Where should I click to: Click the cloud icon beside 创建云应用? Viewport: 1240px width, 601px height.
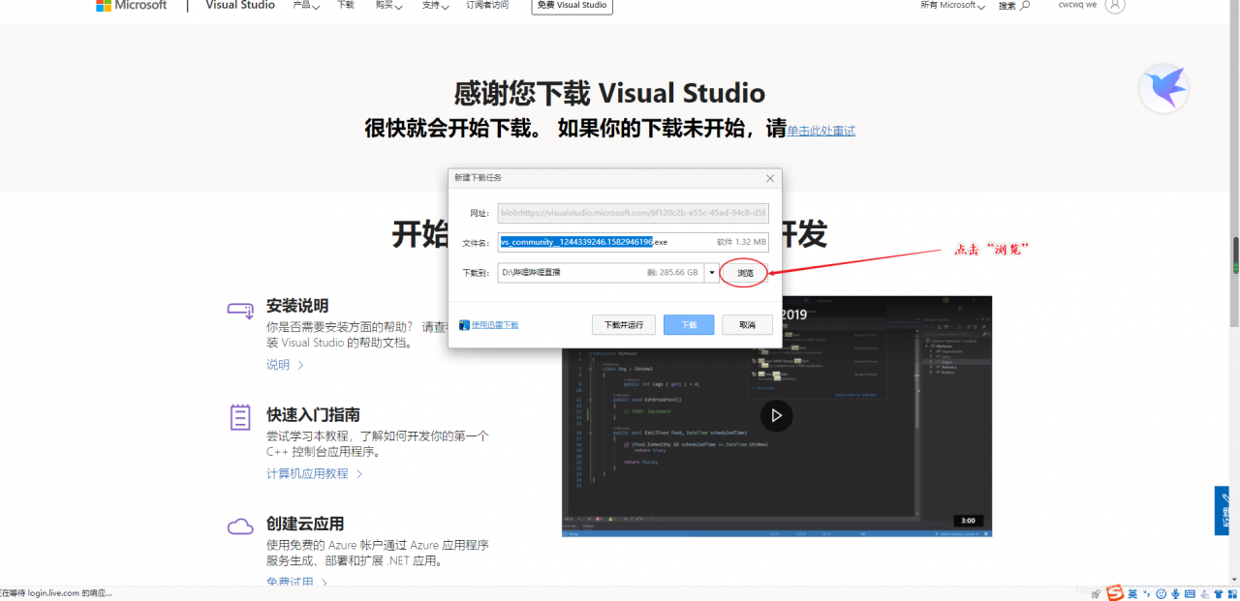[239, 526]
